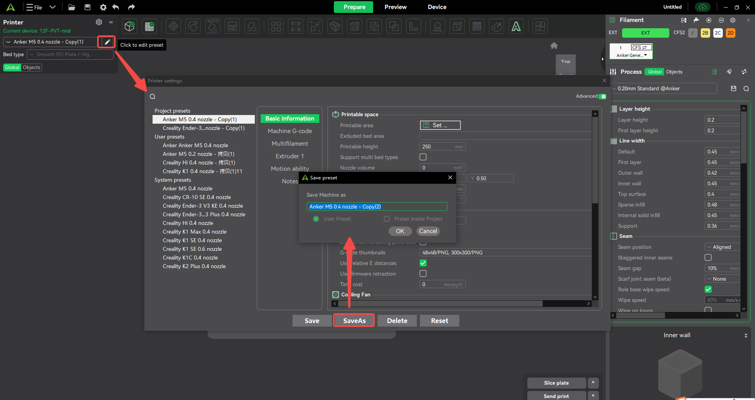
Task: Open the Bed type dropdown
Action: pos(70,55)
